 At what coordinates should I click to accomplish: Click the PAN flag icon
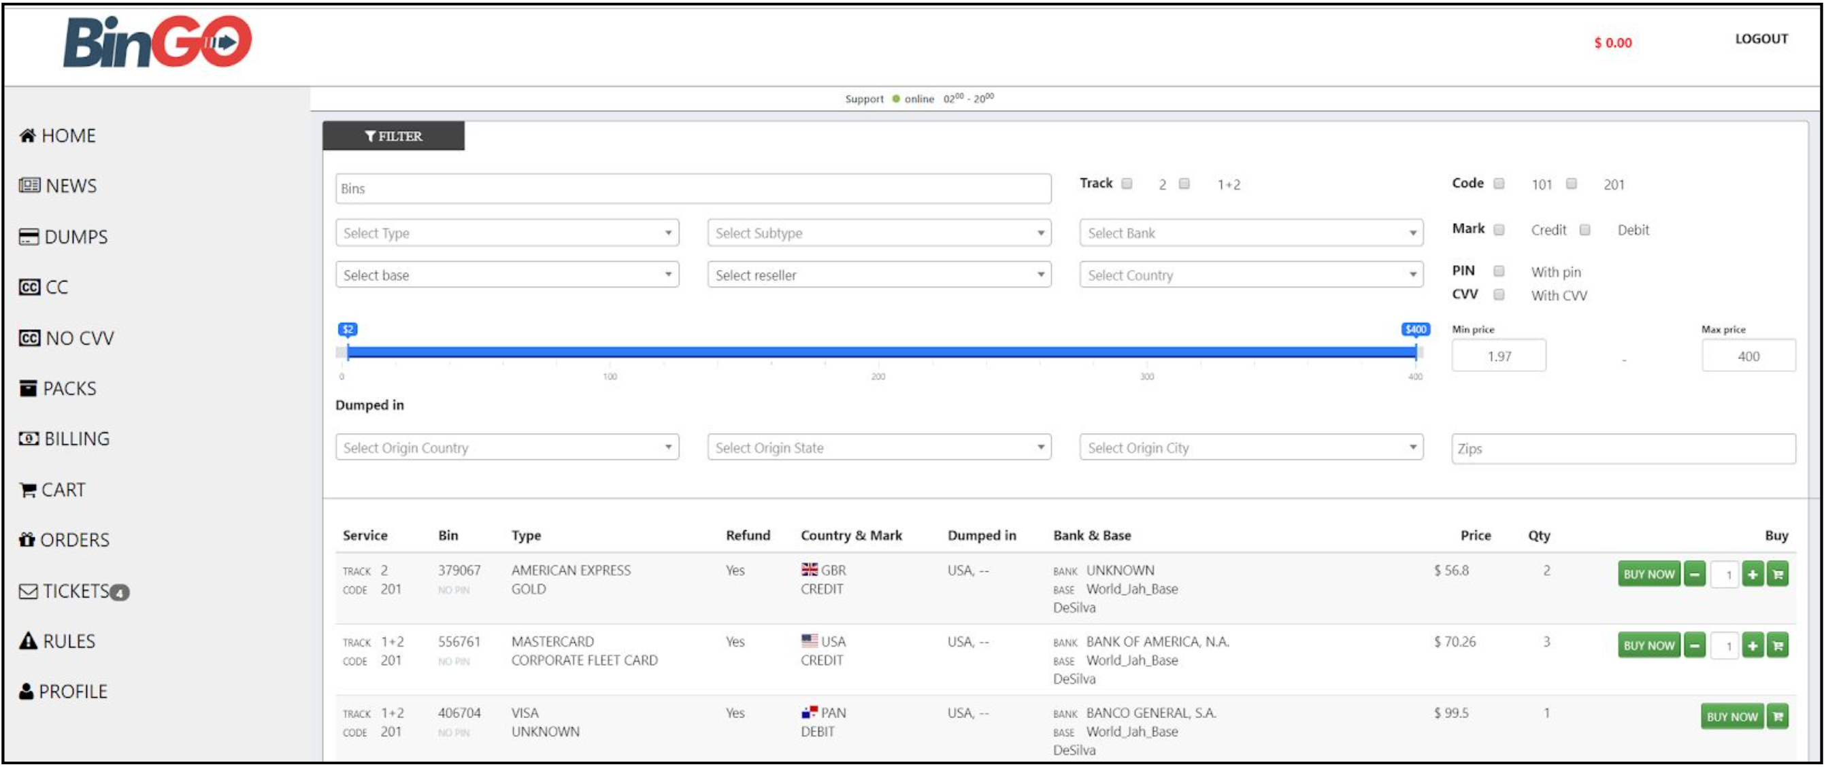coord(810,713)
